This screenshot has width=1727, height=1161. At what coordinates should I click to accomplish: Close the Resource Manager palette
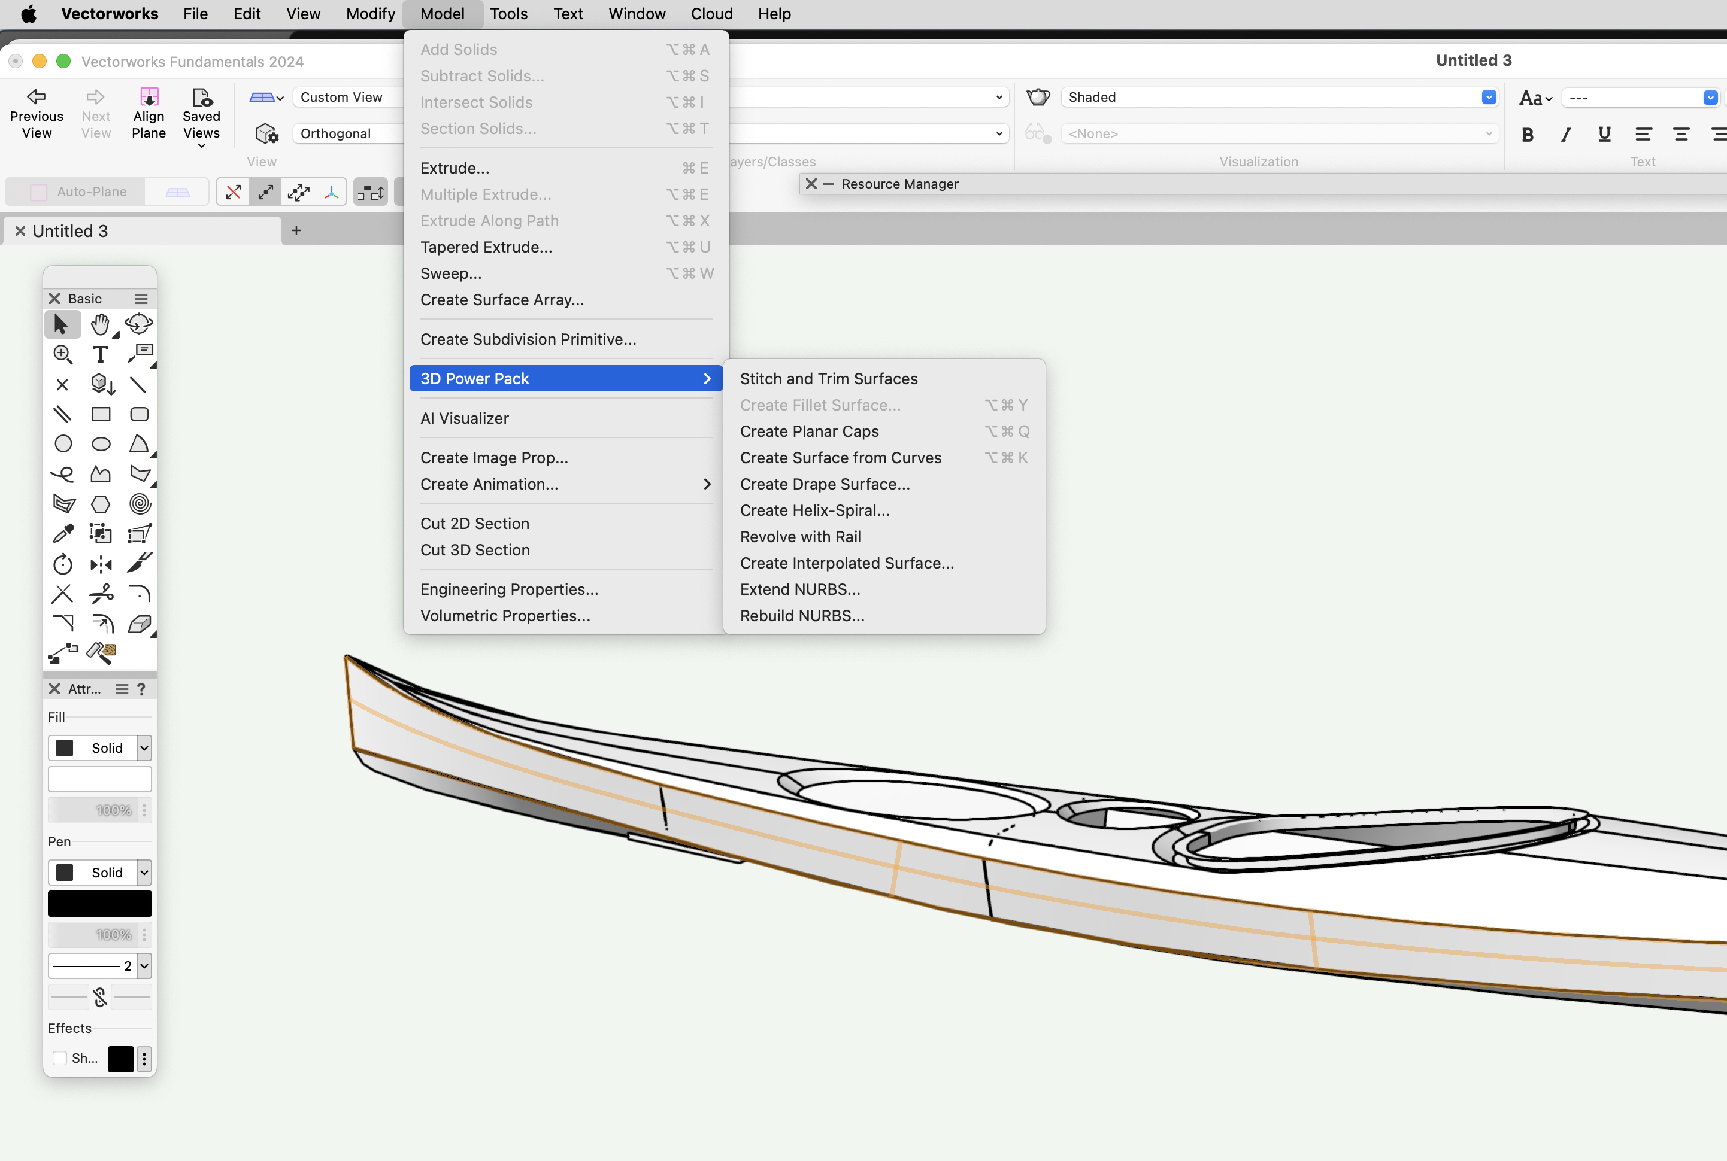click(811, 184)
